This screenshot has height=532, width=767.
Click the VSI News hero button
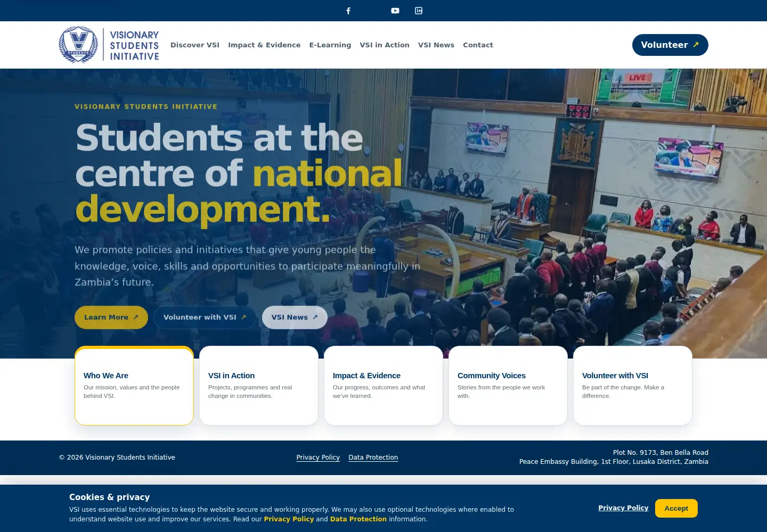point(295,317)
